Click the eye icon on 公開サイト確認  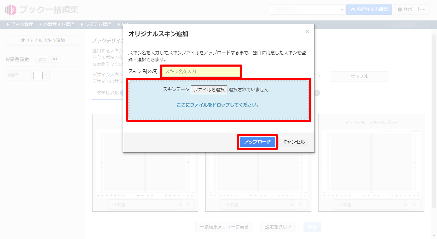tap(352, 9)
